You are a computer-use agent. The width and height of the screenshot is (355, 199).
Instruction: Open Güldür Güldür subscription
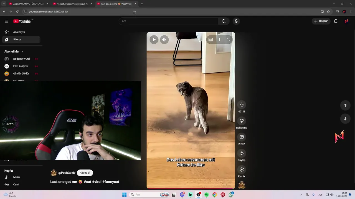(21, 74)
